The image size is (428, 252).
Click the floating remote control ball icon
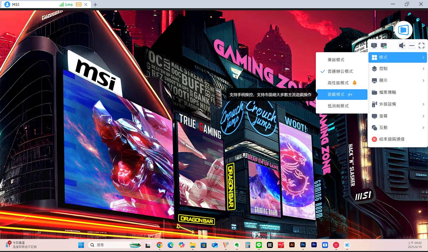(403, 30)
